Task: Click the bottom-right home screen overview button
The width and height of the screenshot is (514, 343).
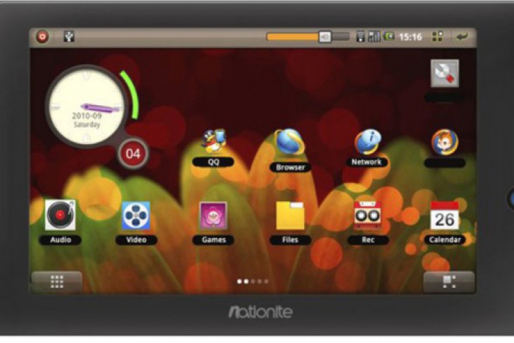Action: pyautogui.click(x=448, y=282)
